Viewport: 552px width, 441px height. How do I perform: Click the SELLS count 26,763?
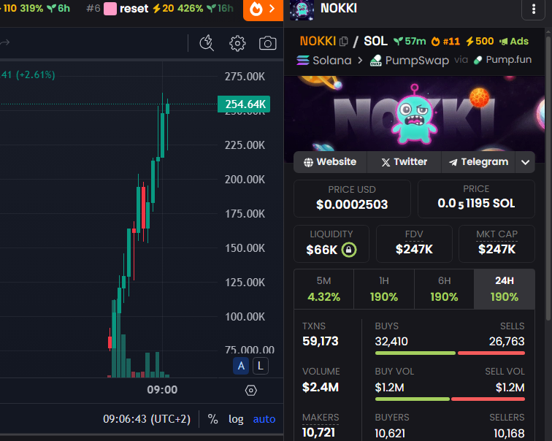(x=507, y=342)
